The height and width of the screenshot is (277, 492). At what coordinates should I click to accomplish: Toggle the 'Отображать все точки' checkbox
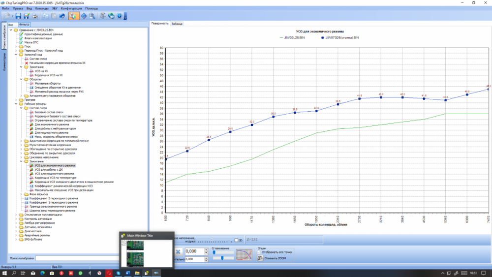pyautogui.click(x=260, y=252)
